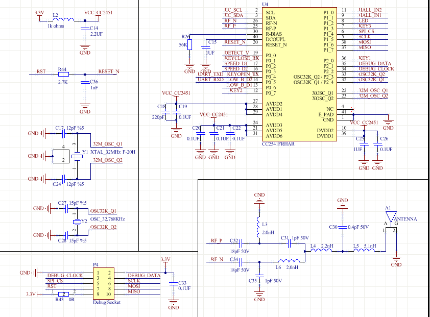430x317 pixels.
Task: Select capacitor C14 2.2UF
Action: 85,29
